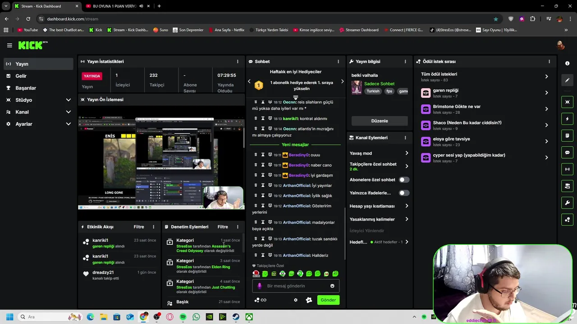Insert the red headphone emote
Viewport: 577px width, 324px height.
[256, 274]
